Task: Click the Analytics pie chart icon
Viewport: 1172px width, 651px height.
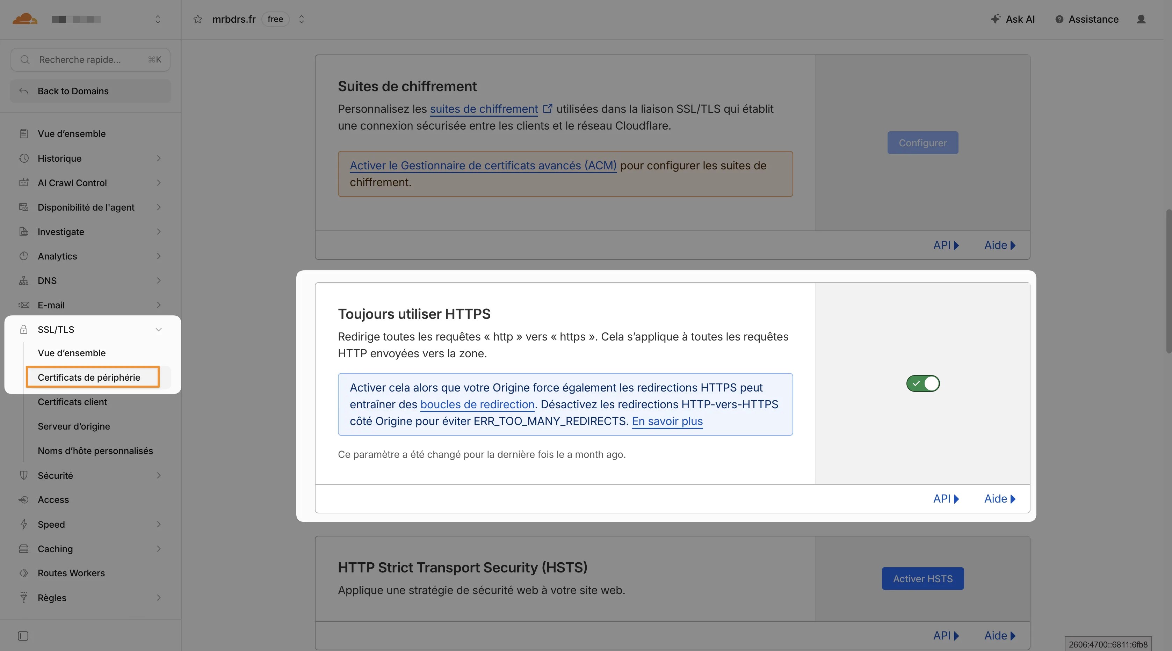Action: coord(24,256)
